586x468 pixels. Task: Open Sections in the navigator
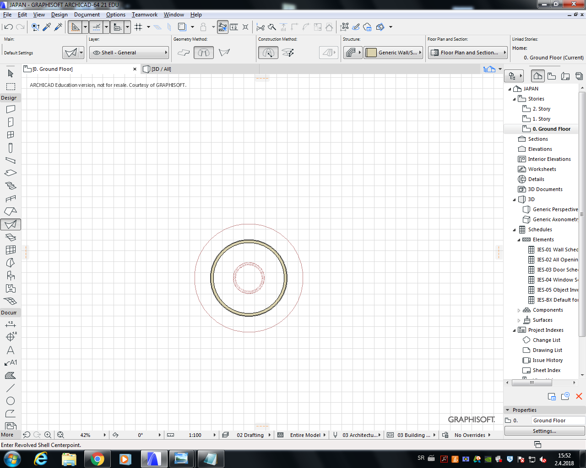pos(538,139)
